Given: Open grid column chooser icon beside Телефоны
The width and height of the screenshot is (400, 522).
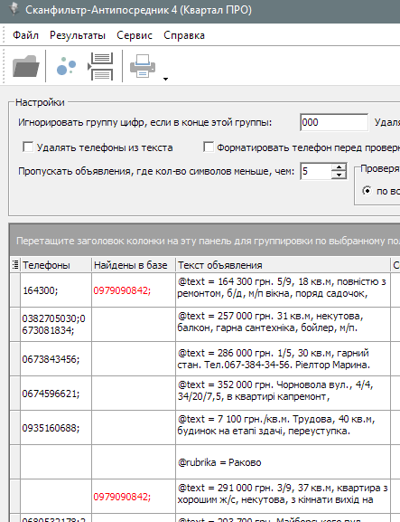Looking at the screenshot, I should [x=15, y=265].
